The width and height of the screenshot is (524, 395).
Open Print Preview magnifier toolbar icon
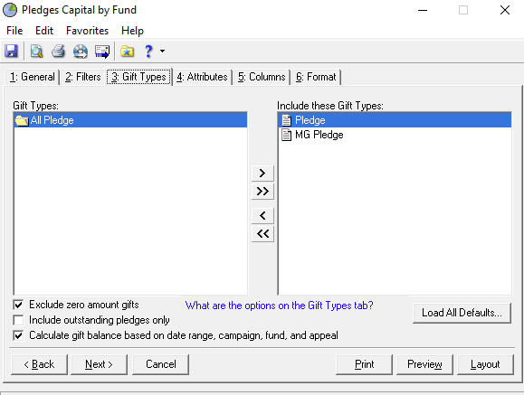36,52
